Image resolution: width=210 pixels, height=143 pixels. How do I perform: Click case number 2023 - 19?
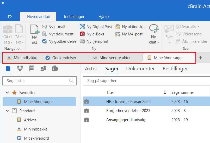pos(180,120)
